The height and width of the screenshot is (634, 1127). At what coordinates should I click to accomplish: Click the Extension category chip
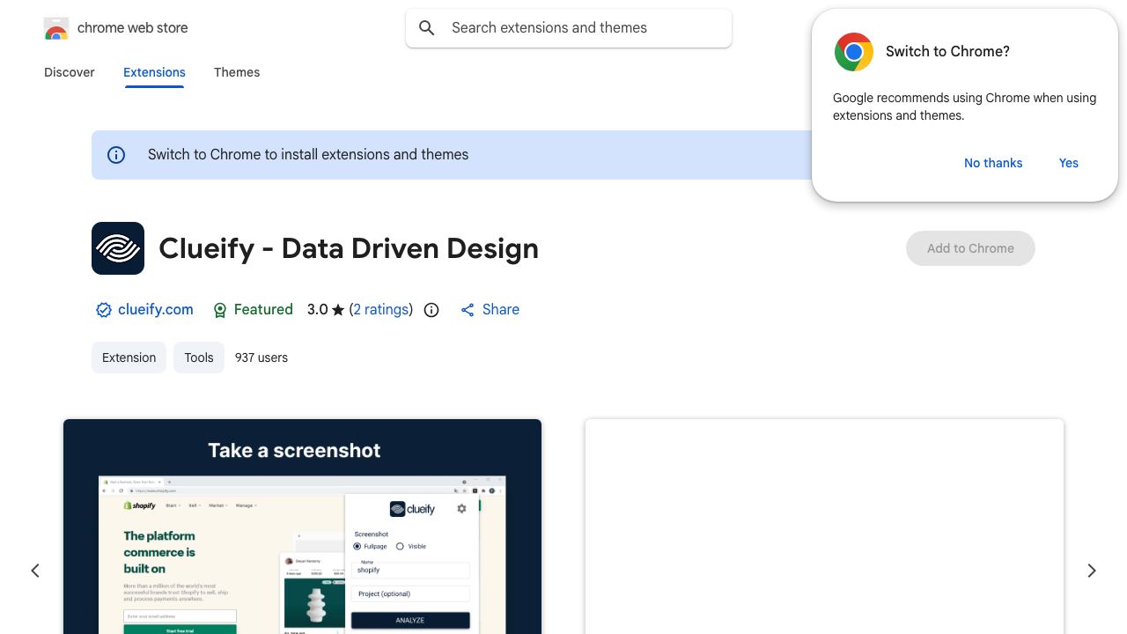tap(129, 358)
